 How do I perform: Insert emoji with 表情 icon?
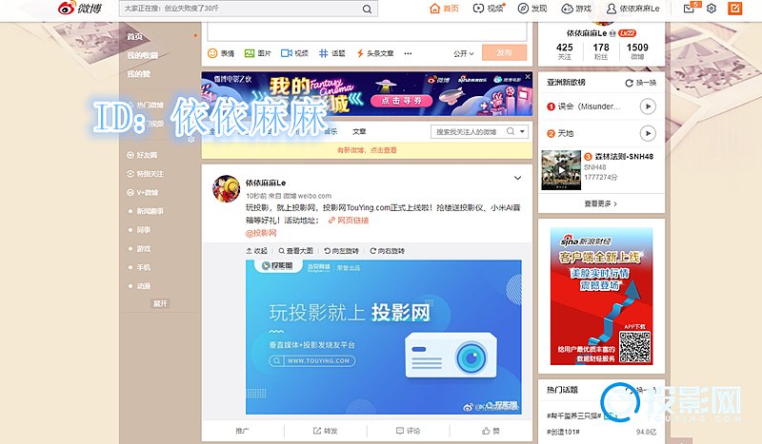221,53
